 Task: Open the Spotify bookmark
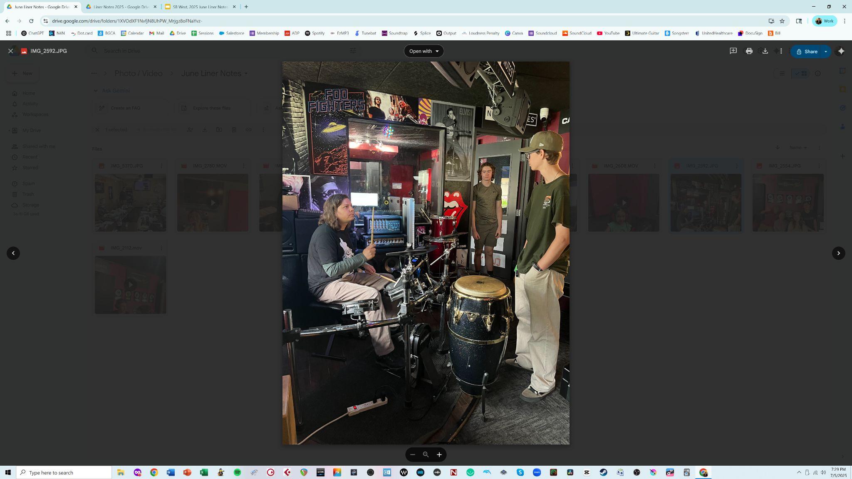click(315, 33)
